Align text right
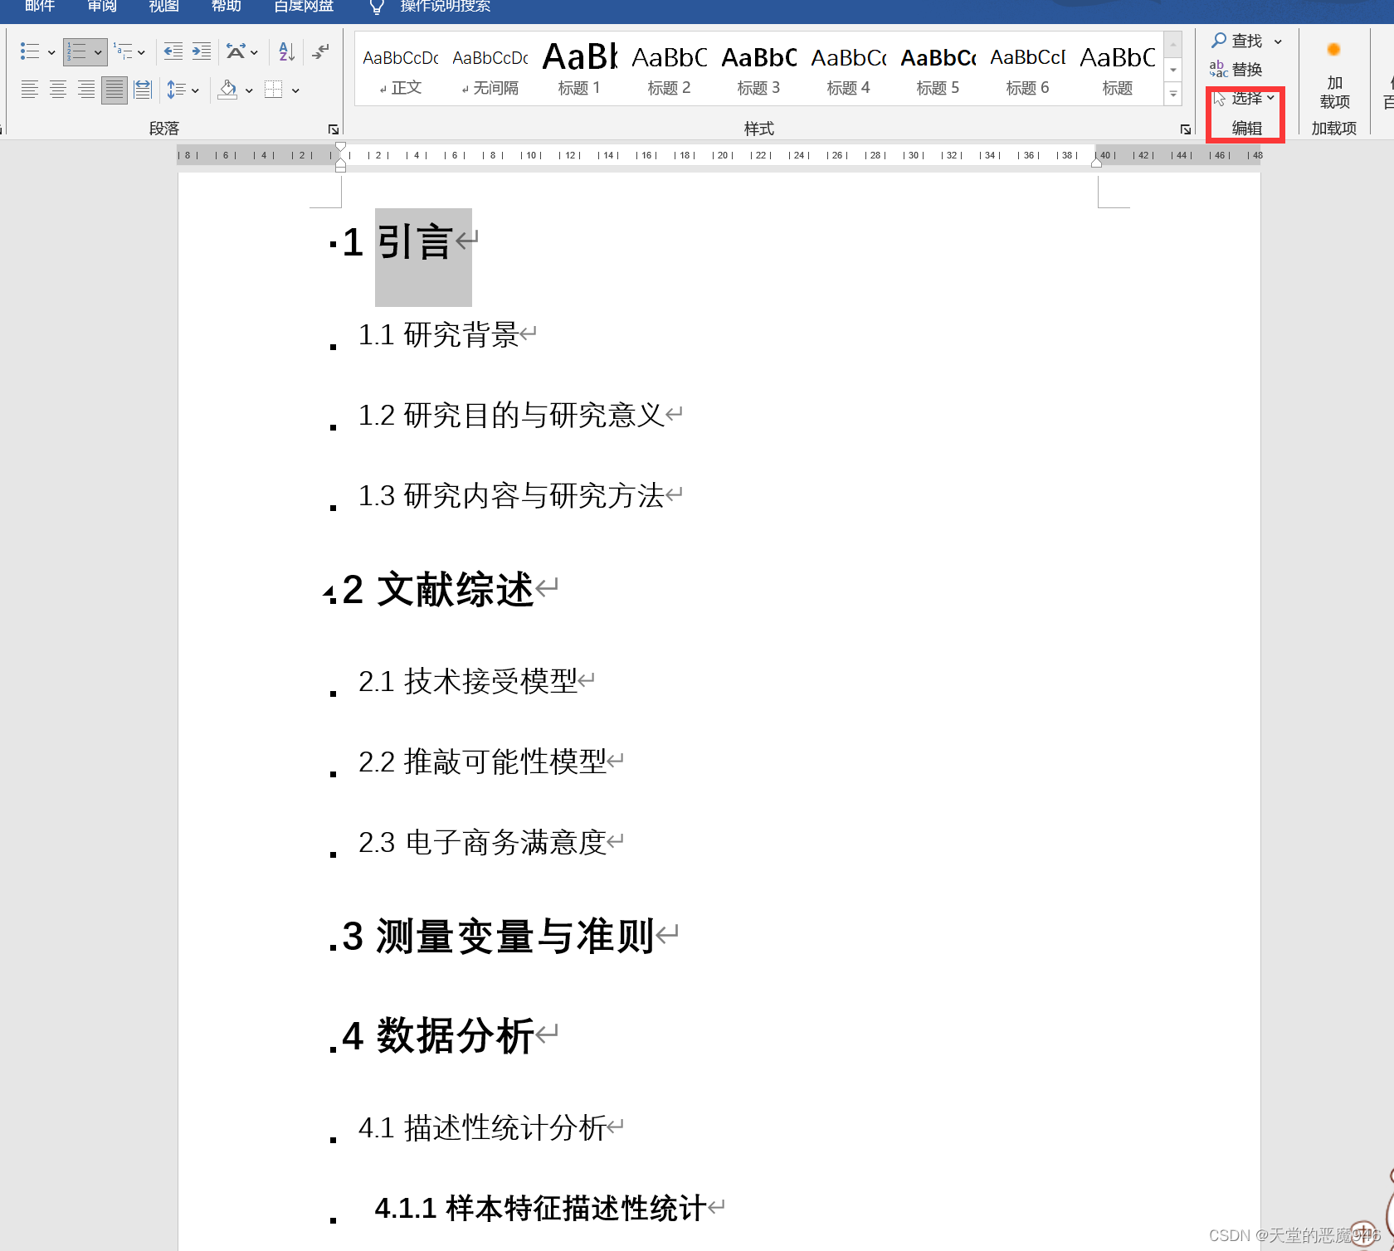 (x=86, y=90)
